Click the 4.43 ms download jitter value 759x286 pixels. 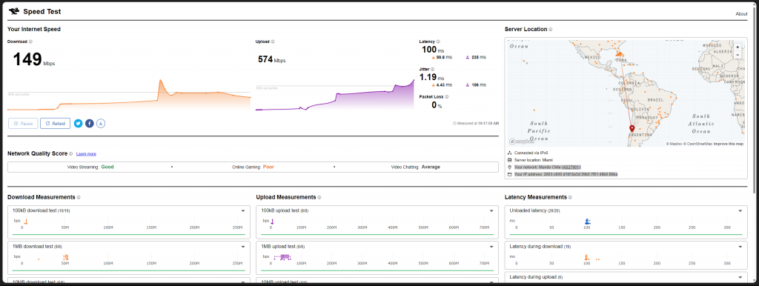click(443, 84)
